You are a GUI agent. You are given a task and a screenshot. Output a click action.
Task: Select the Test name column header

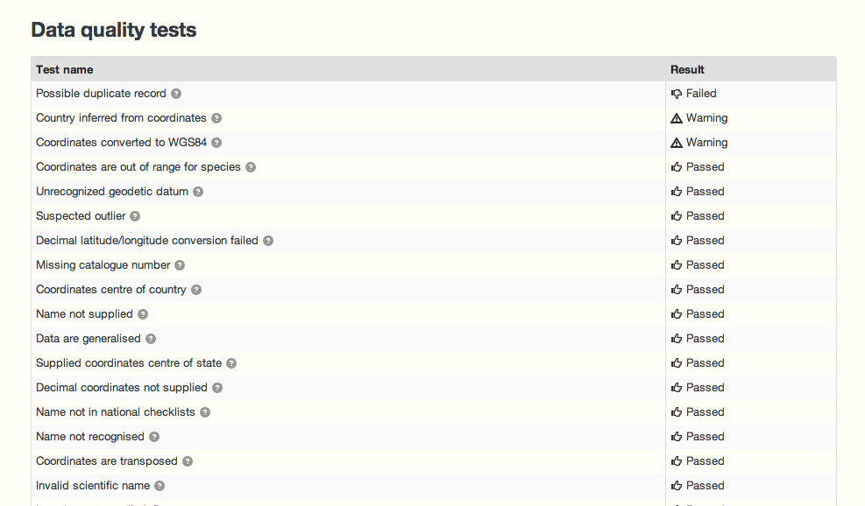64,69
